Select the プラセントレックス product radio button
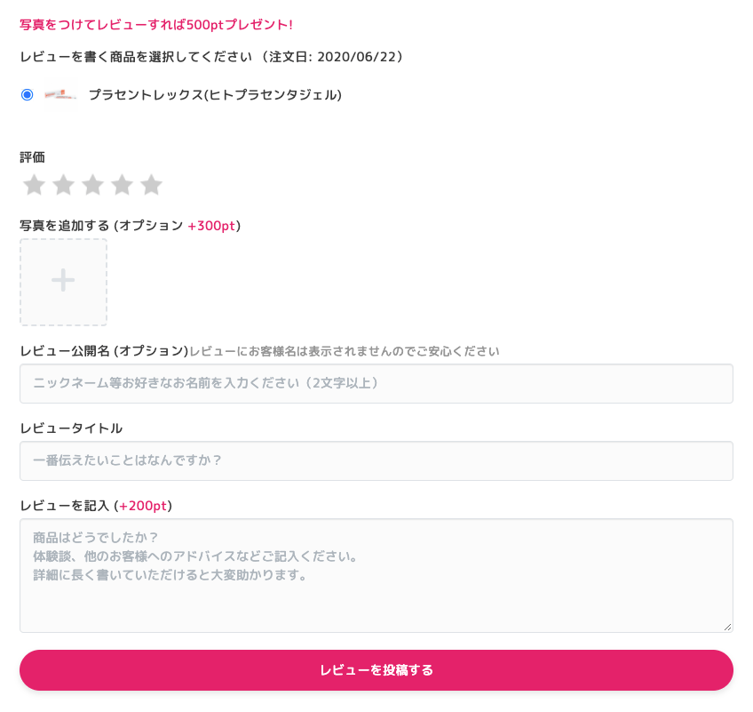753x712 pixels. [x=28, y=95]
